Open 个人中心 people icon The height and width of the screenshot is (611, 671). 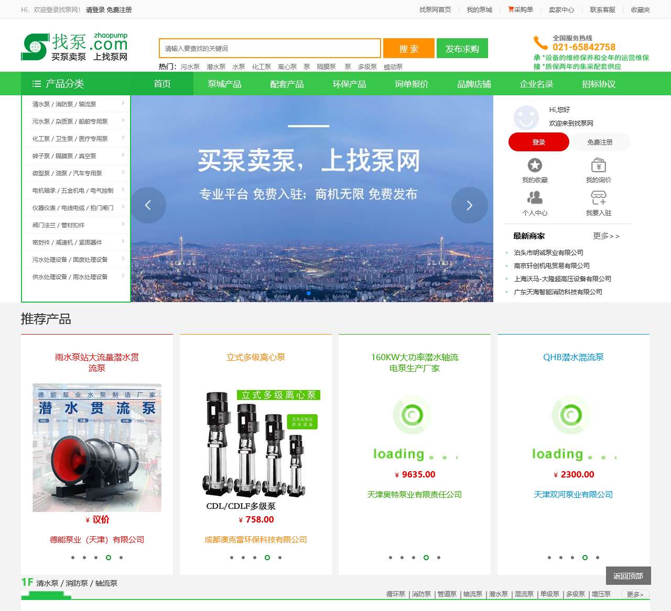pyautogui.click(x=535, y=198)
